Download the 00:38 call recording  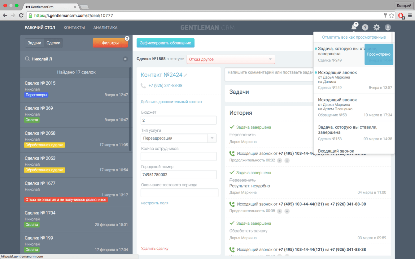pyautogui.click(x=287, y=211)
